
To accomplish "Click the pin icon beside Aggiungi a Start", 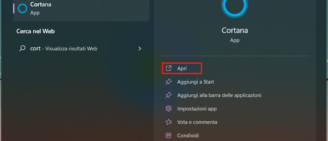I will click(169, 82).
